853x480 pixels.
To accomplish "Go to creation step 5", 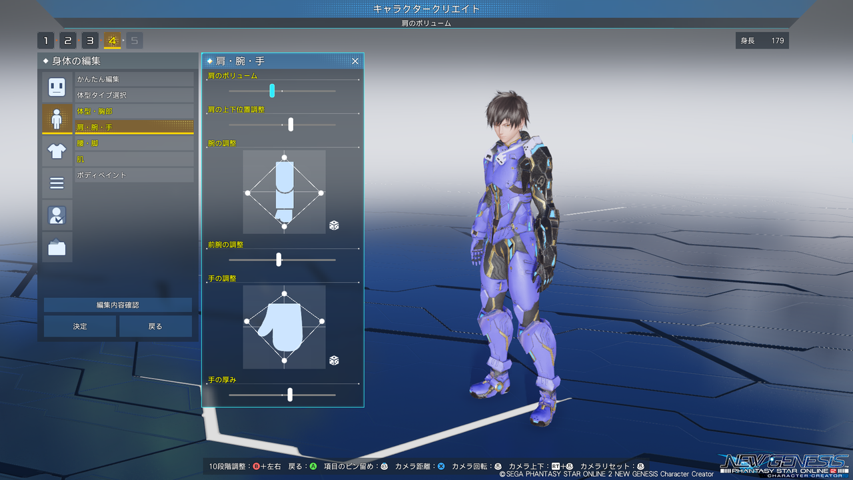I will pos(135,41).
